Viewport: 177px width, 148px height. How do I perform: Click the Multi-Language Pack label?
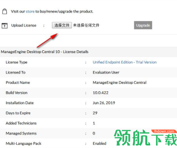tap(24, 143)
